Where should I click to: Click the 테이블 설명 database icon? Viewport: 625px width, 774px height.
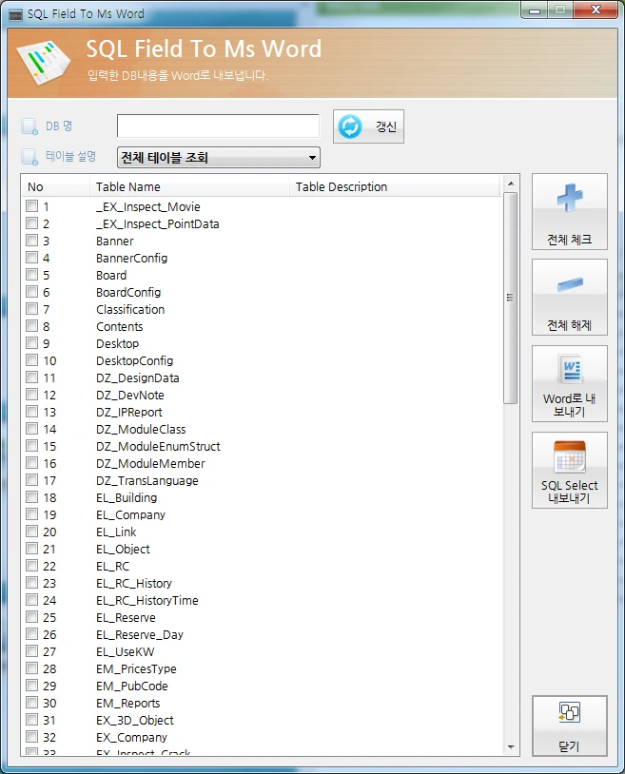tap(29, 157)
